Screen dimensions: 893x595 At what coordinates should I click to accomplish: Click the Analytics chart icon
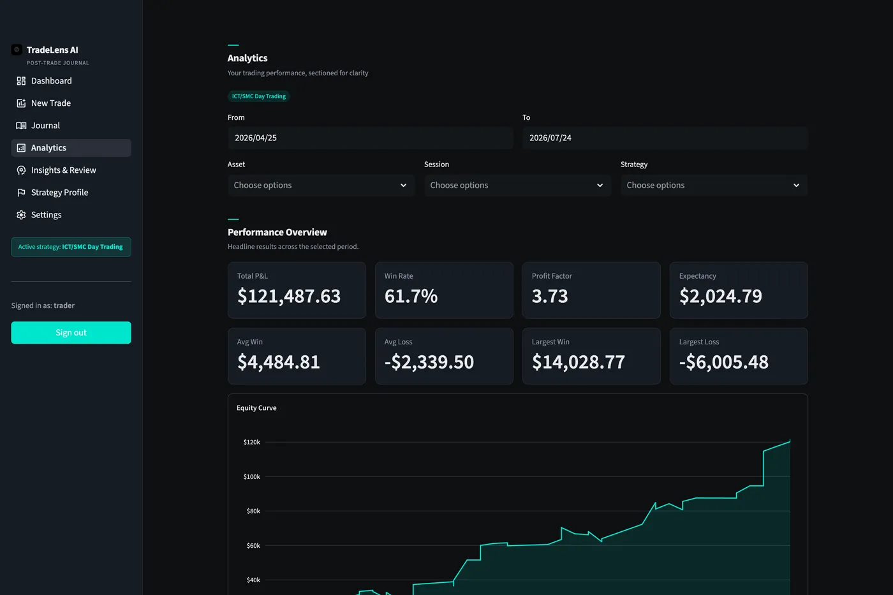21,148
